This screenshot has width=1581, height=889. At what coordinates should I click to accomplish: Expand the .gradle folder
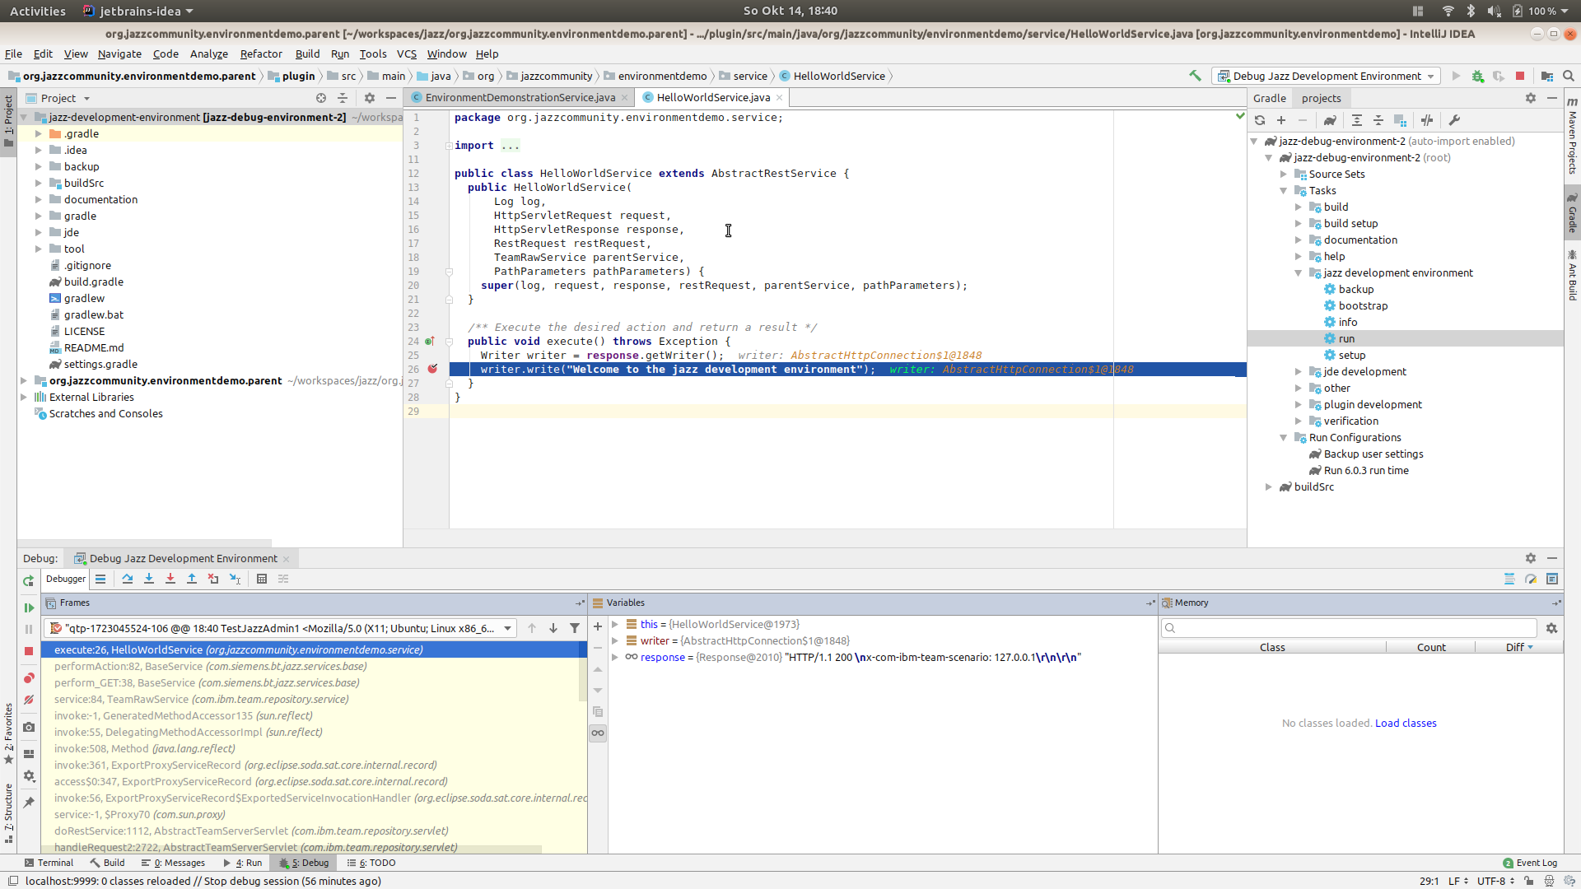[x=38, y=133]
